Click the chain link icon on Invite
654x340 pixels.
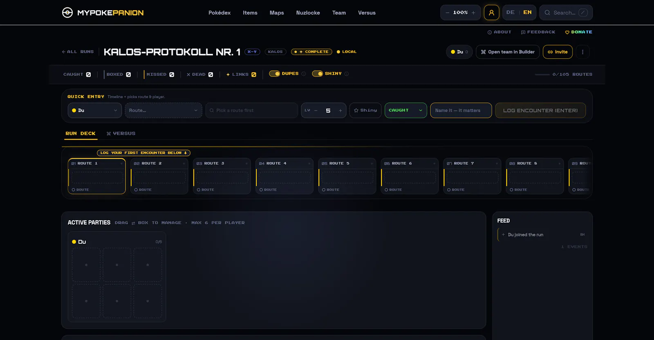(550, 52)
